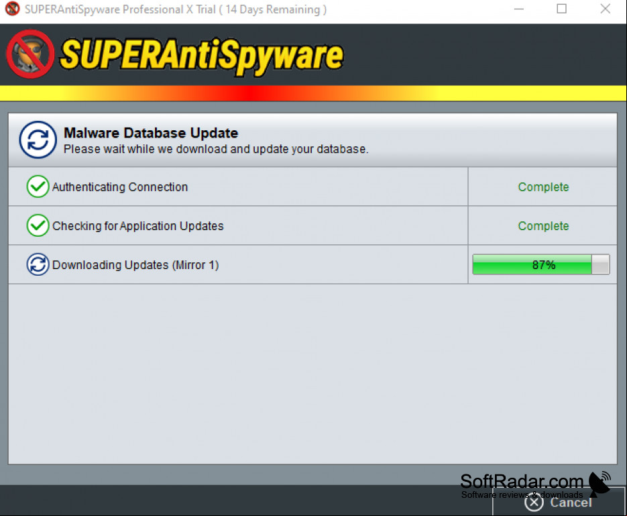Select the "Authenticating Connection" row text
Viewport: 627px width, 516px height.
click(x=120, y=187)
